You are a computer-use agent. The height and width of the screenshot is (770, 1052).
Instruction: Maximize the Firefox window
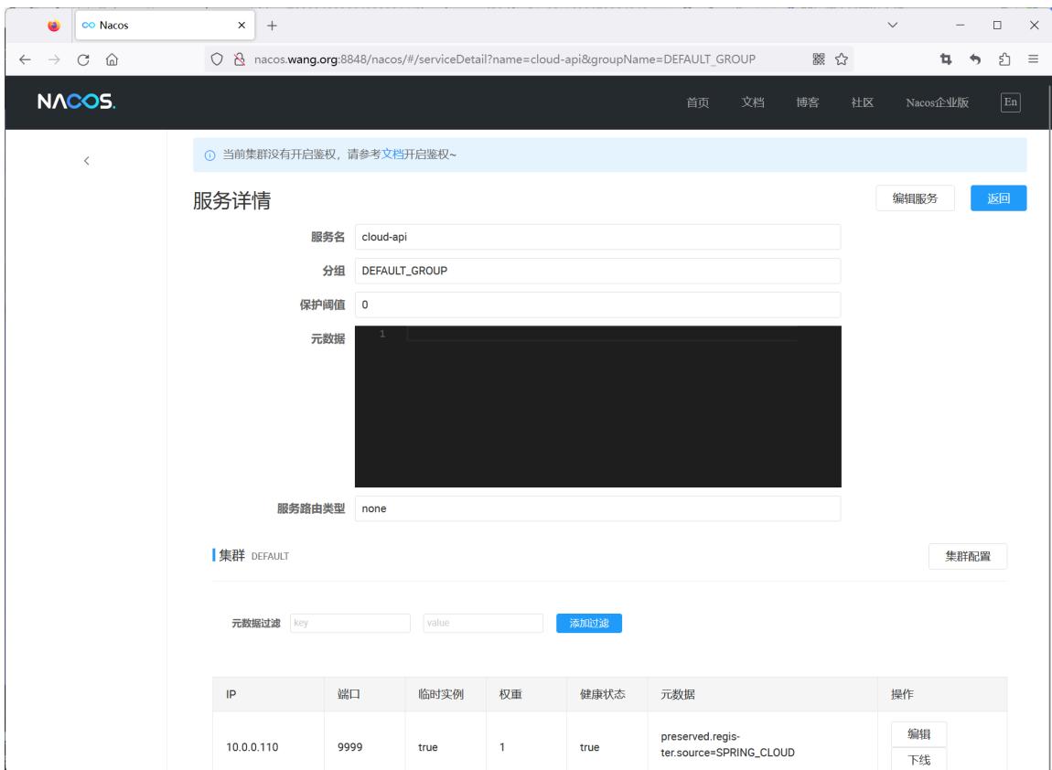click(997, 25)
